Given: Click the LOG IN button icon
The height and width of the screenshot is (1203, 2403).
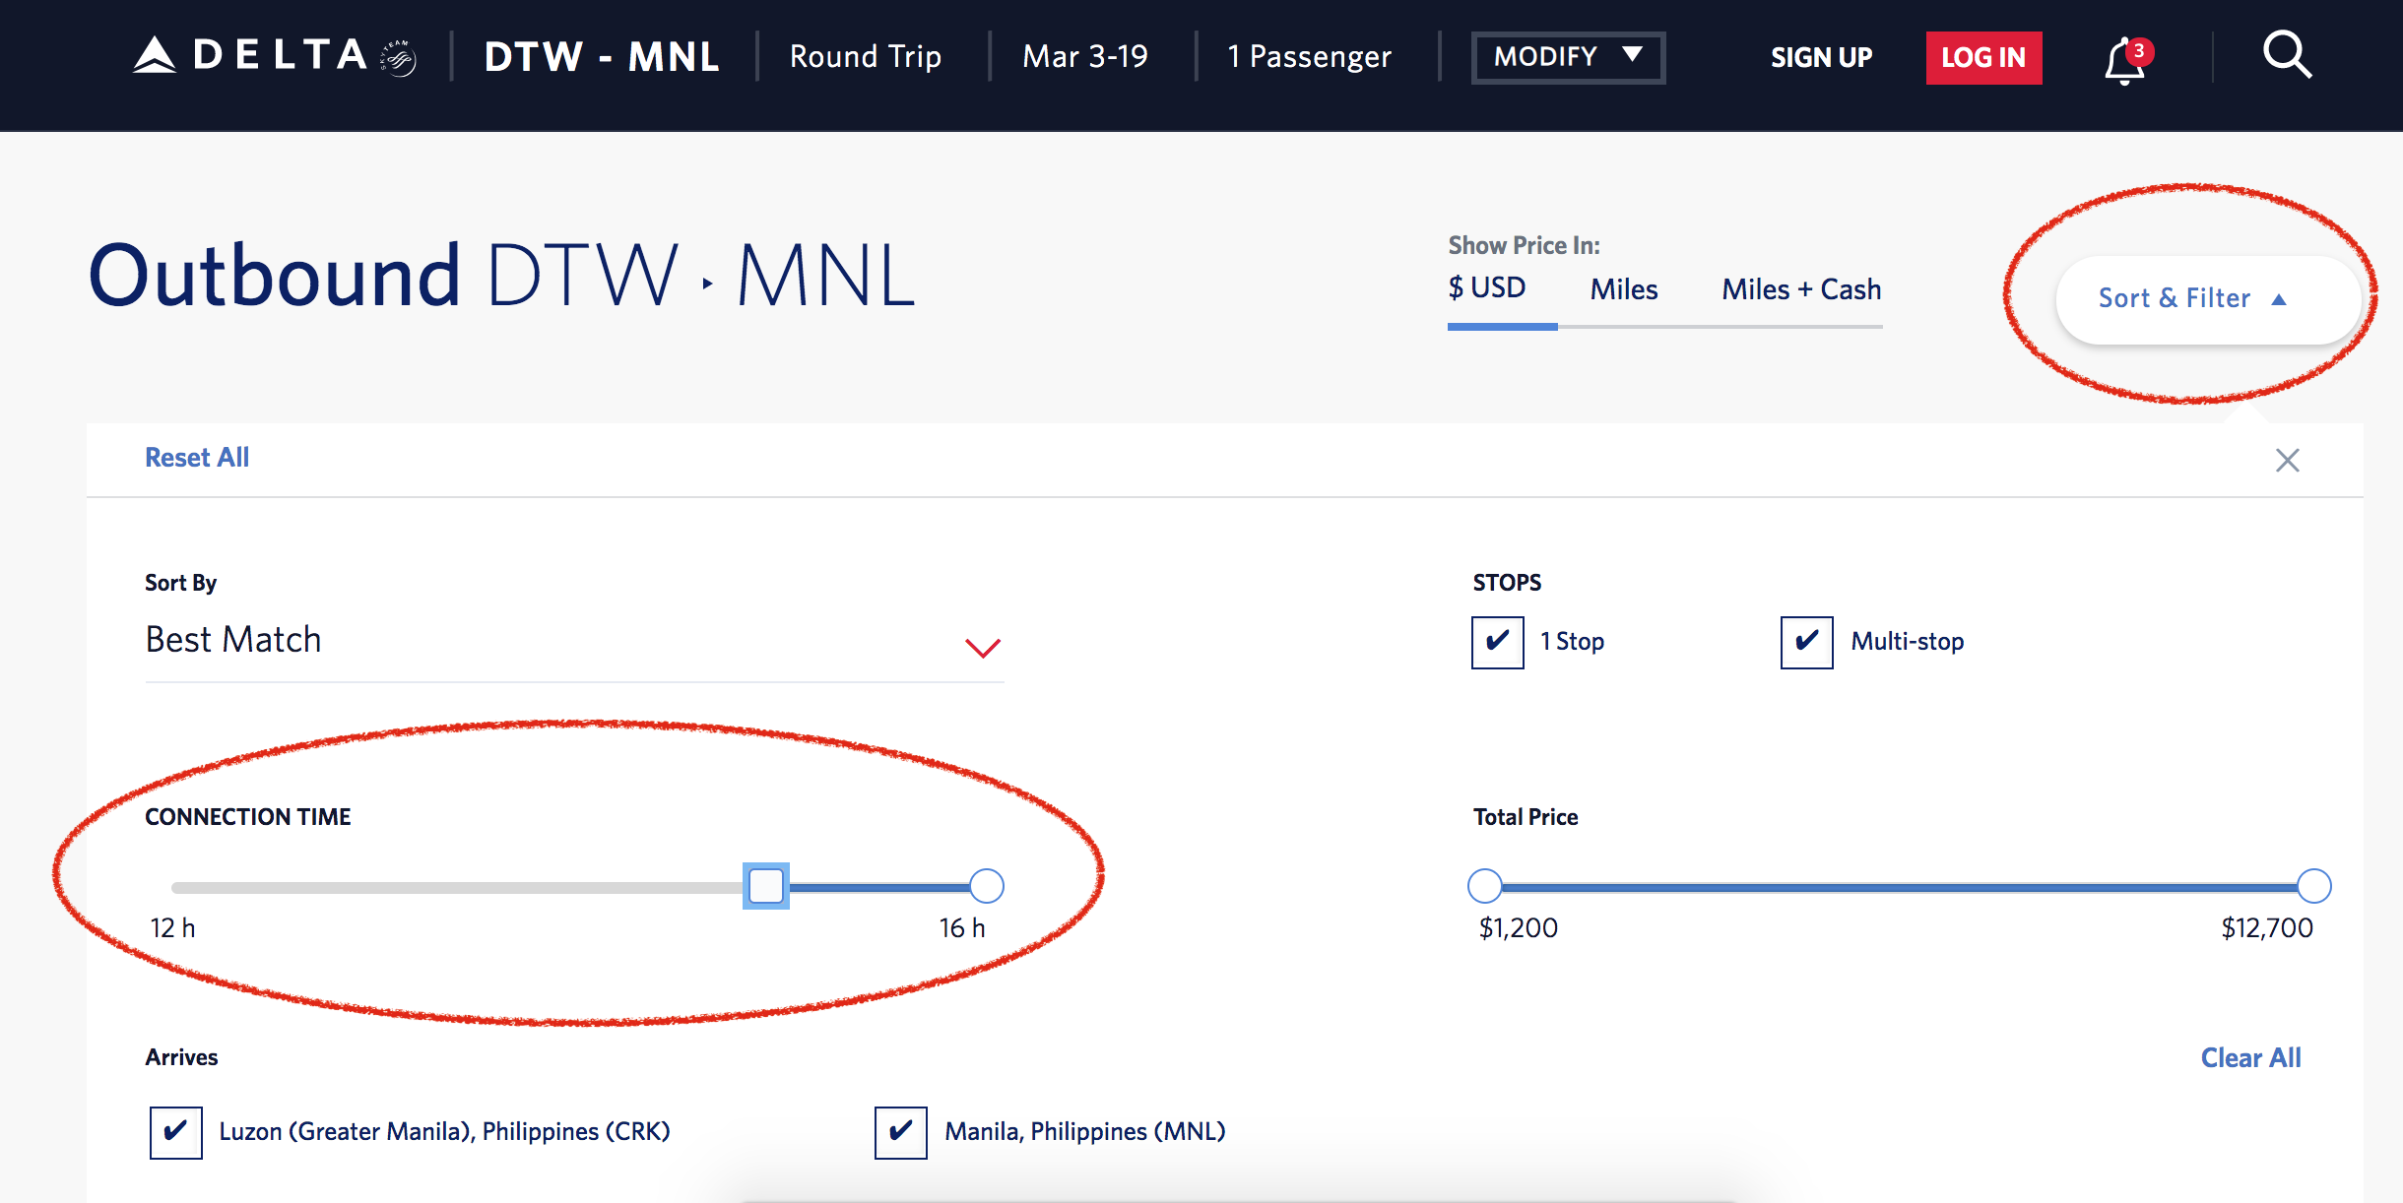Looking at the screenshot, I should click(x=1981, y=58).
